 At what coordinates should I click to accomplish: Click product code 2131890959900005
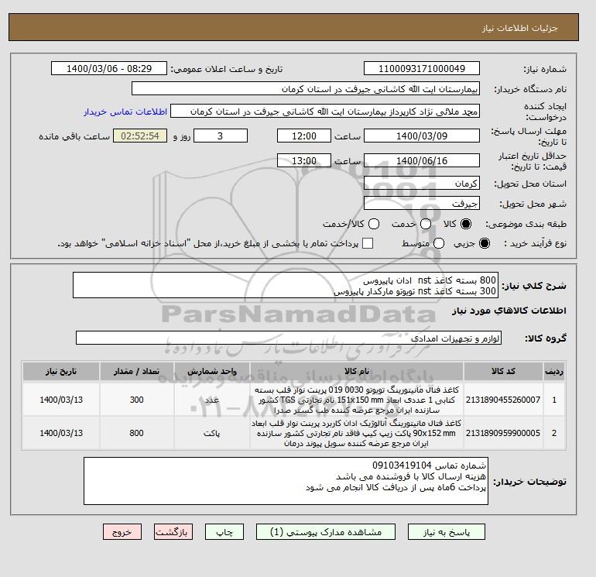503,433
